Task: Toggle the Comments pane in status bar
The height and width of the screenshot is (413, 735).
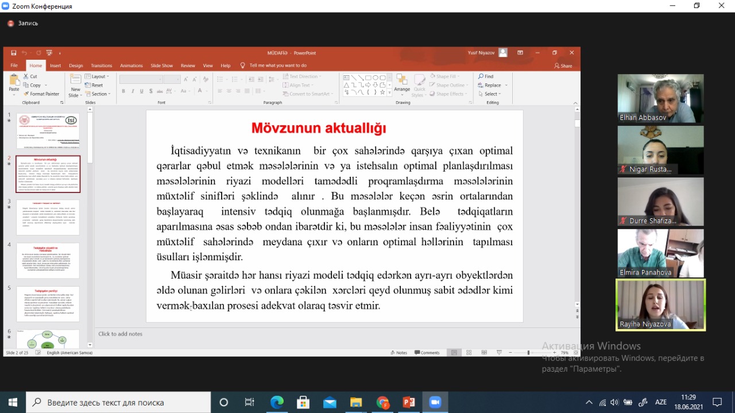Action: [x=427, y=353]
